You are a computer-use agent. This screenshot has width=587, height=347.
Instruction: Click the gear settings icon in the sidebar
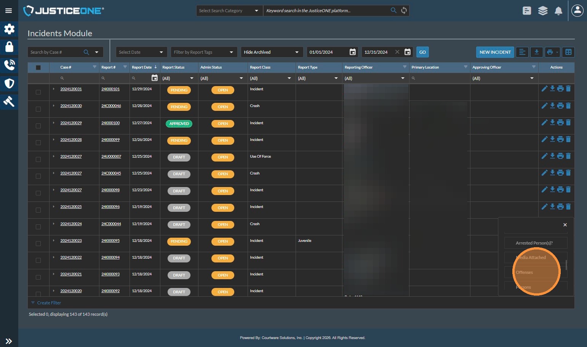9,29
